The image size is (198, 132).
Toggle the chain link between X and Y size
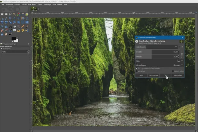tap(182, 54)
